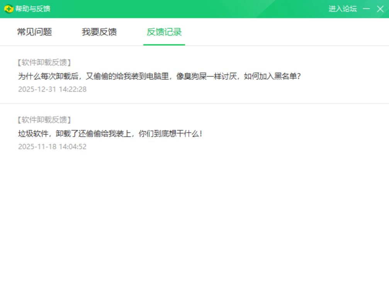Open the feedback starting with 垃圾软件
Viewport: 389px width, 294px height.
point(110,134)
